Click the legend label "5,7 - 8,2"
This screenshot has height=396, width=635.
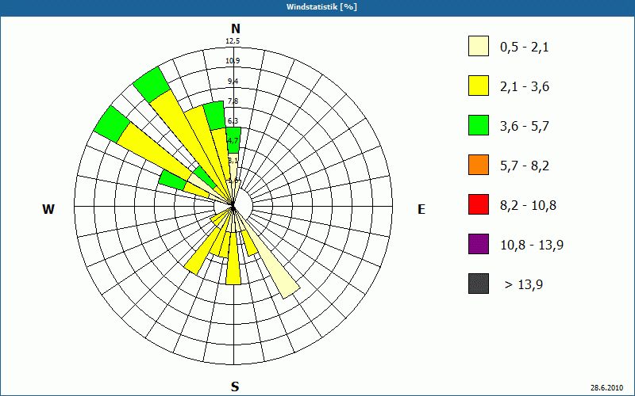click(x=525, y=166)
